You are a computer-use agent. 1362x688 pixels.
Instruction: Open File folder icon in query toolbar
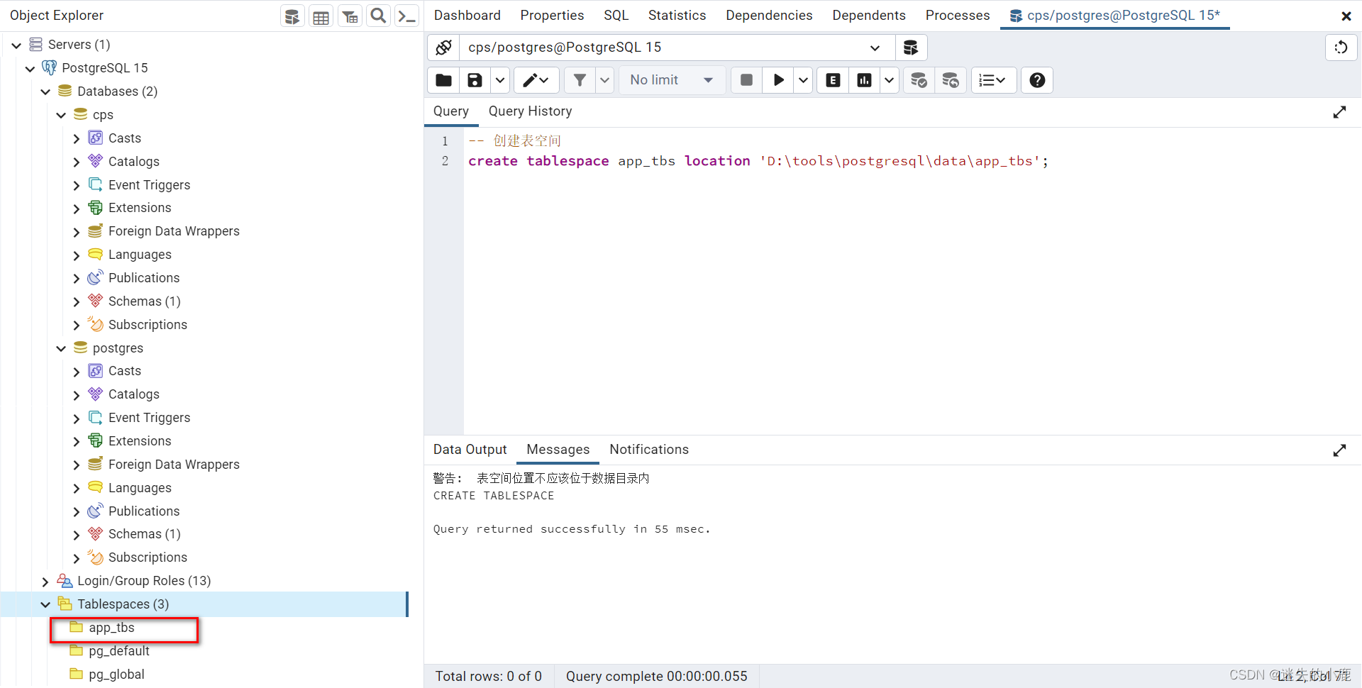click(443, 80)
